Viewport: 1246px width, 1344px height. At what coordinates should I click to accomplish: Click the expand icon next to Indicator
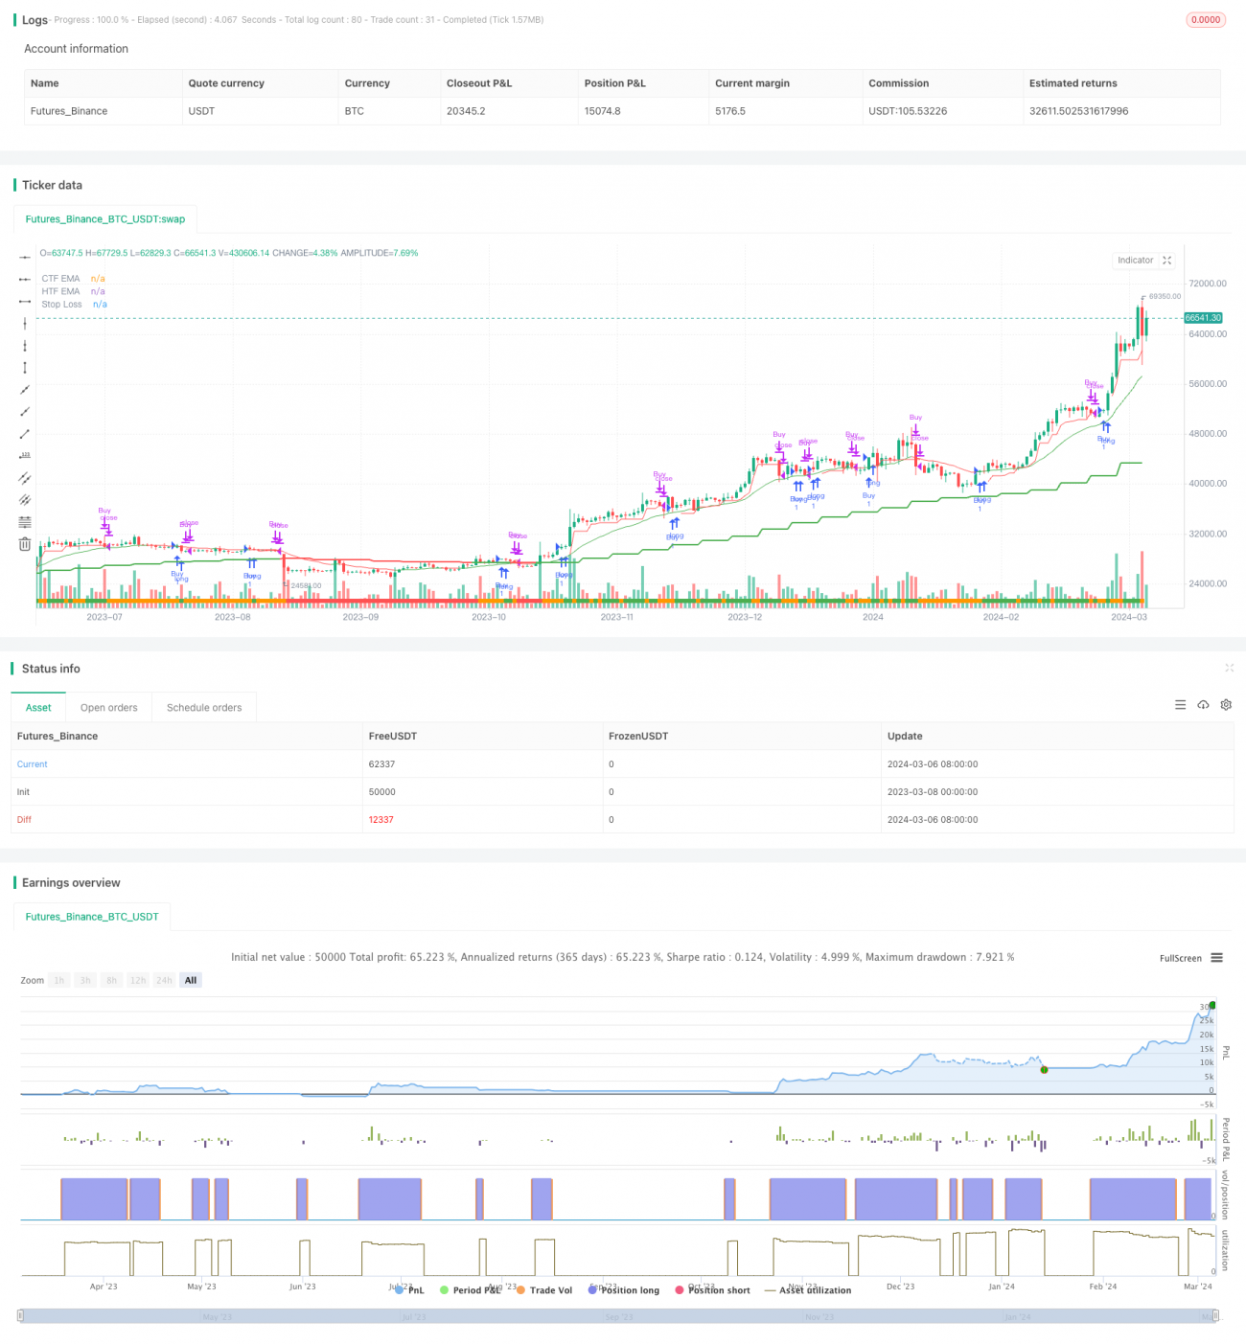coord(1166,260)
